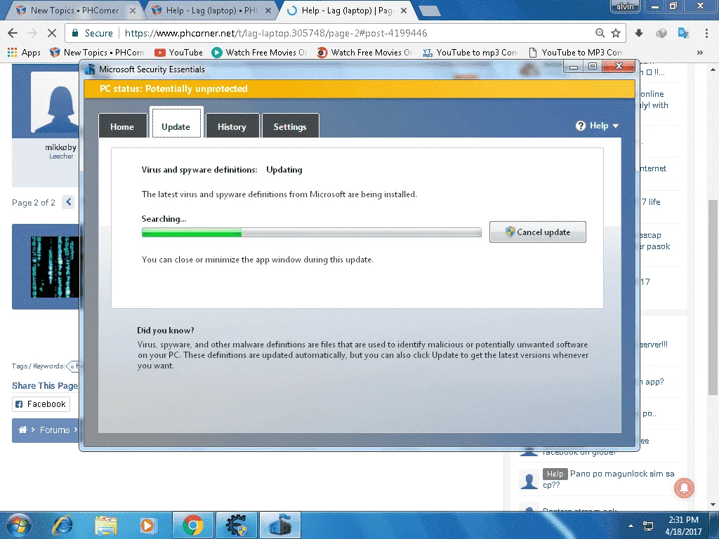Click the taskbar clock showing 2:31 PM
Image resolution: width=719 pixels, height=539 pixels.
(x=683, y=526)
